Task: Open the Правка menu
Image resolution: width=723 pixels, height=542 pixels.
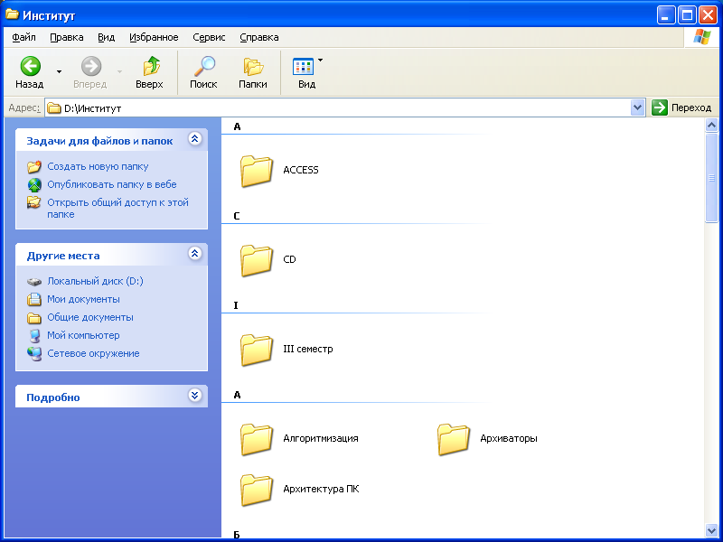Action: click(66, 37)
